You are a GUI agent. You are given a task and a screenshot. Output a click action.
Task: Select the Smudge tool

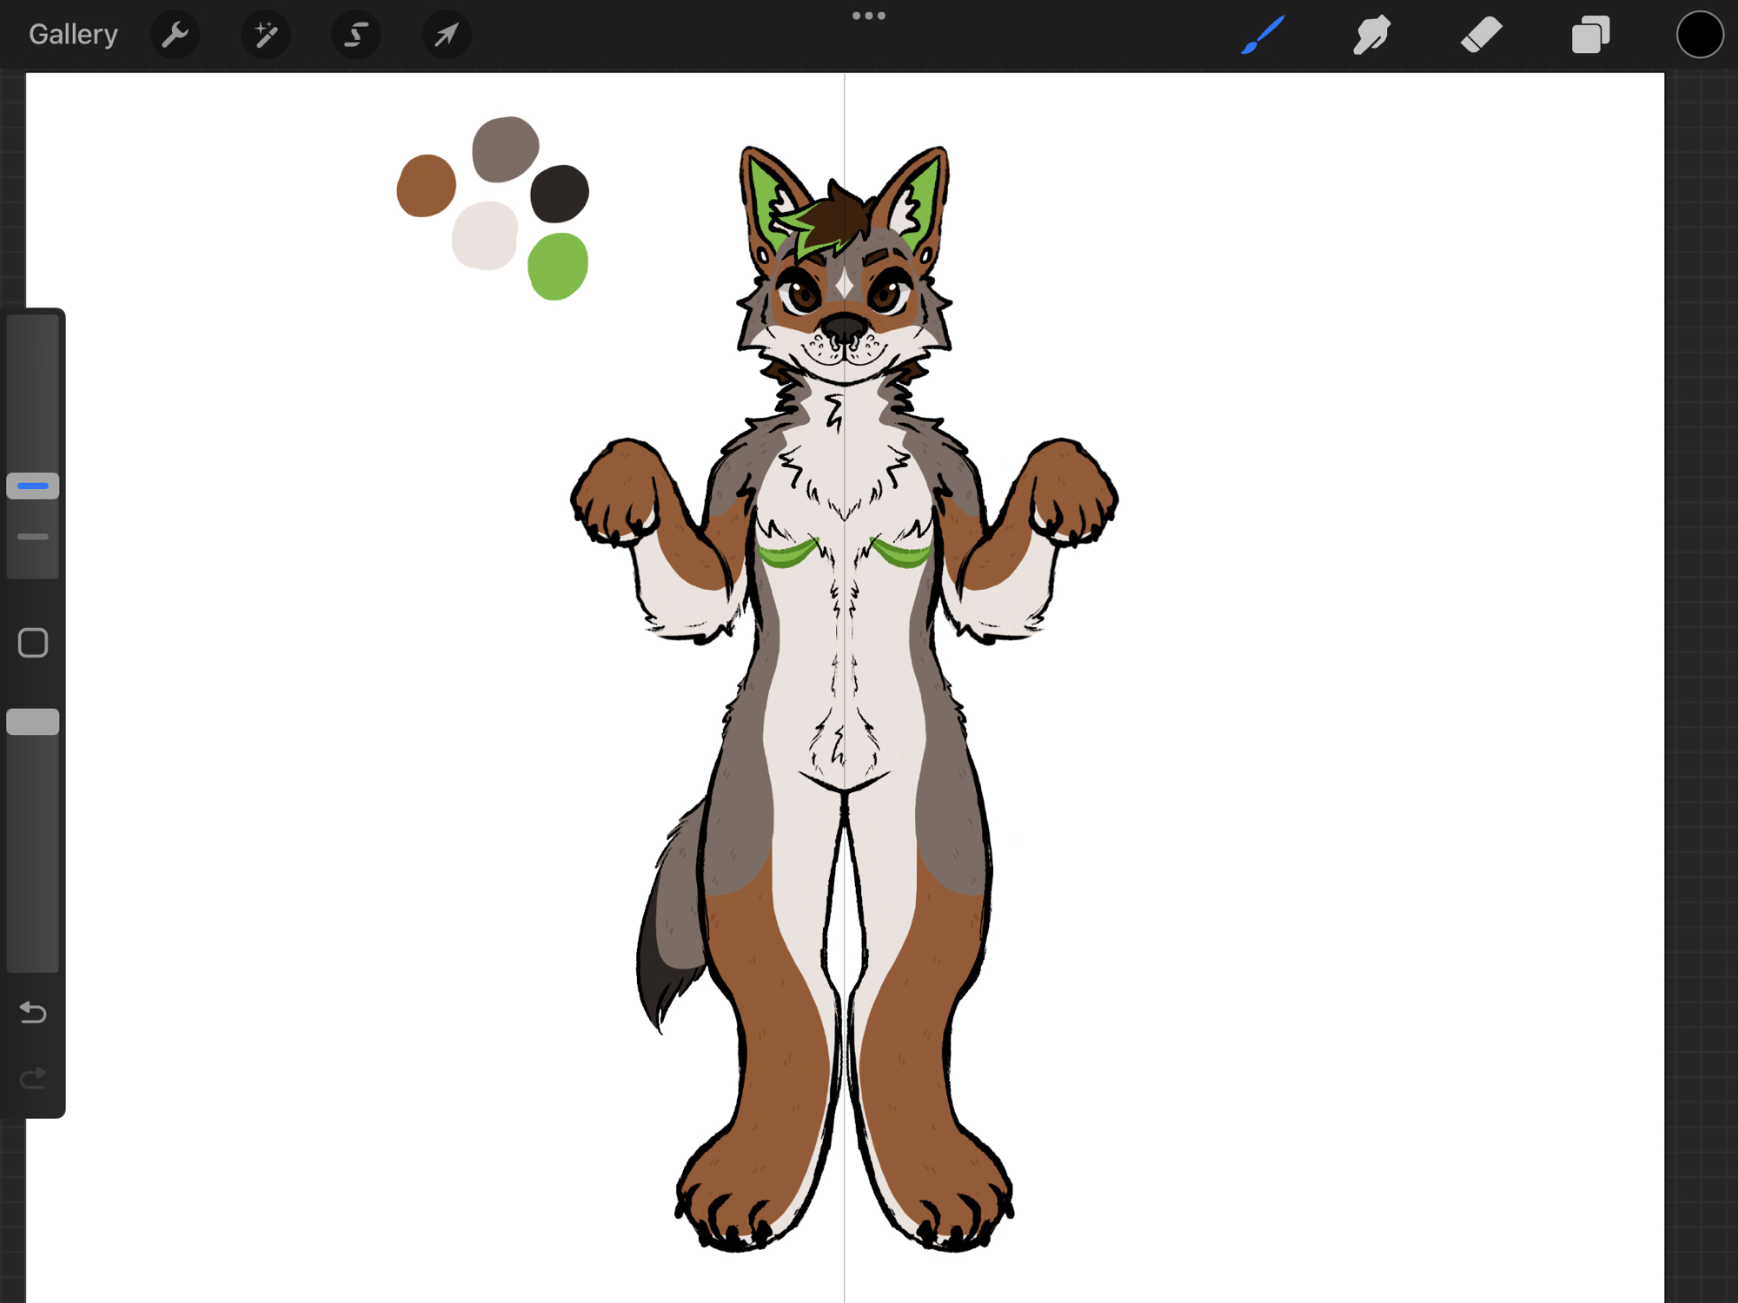pyautogui.click(x=1371, y=35)
